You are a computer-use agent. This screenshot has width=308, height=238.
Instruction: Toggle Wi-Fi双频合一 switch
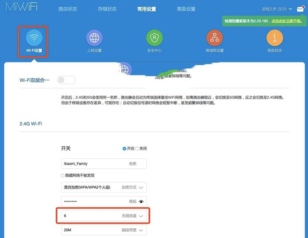pos(66,80)
